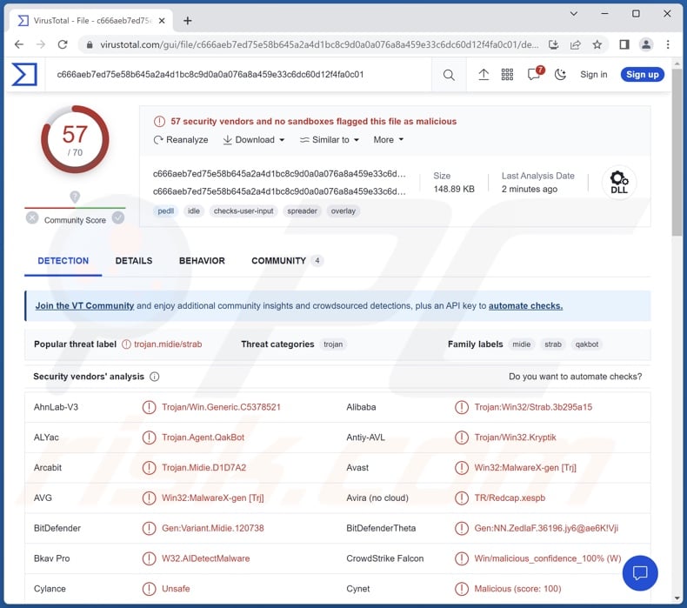Switch to the BEHAVIOR tab
The image size is (687, 608).
202,261
